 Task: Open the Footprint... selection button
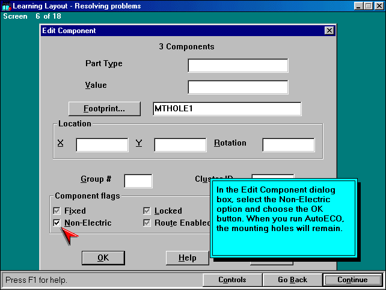pos(104,109)
